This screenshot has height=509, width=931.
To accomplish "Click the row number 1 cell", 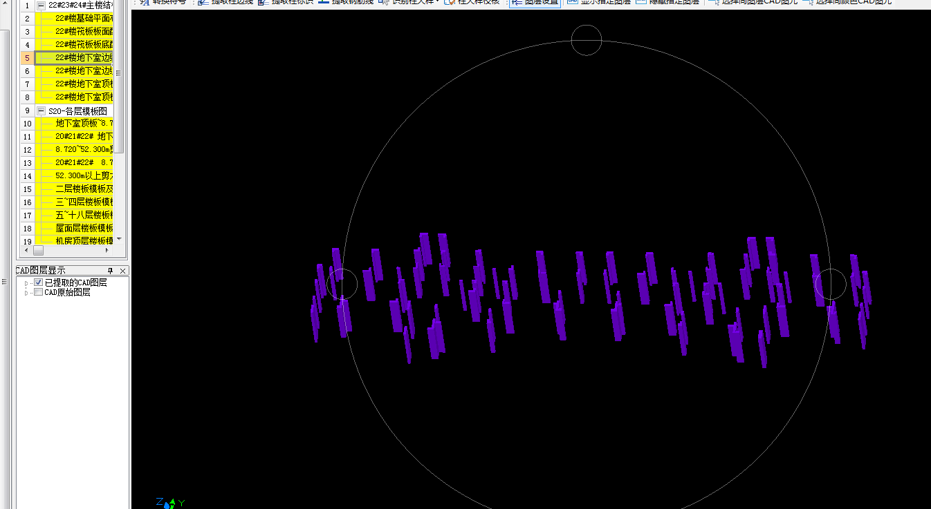I will 26,5.
